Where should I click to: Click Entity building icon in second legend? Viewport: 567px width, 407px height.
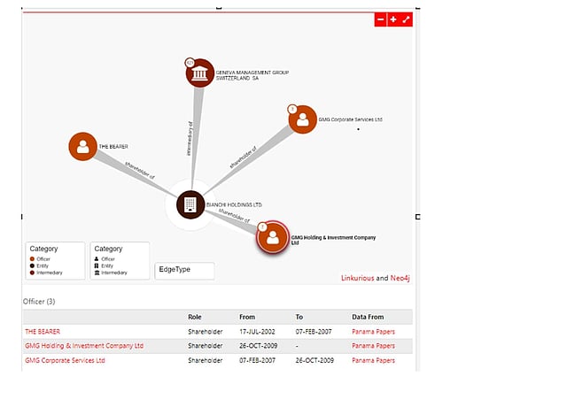97,265
